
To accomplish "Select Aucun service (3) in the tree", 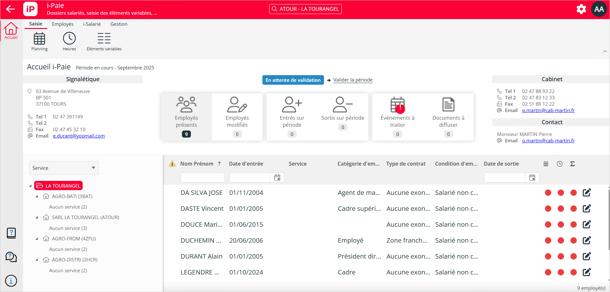I will click(68, 228).
